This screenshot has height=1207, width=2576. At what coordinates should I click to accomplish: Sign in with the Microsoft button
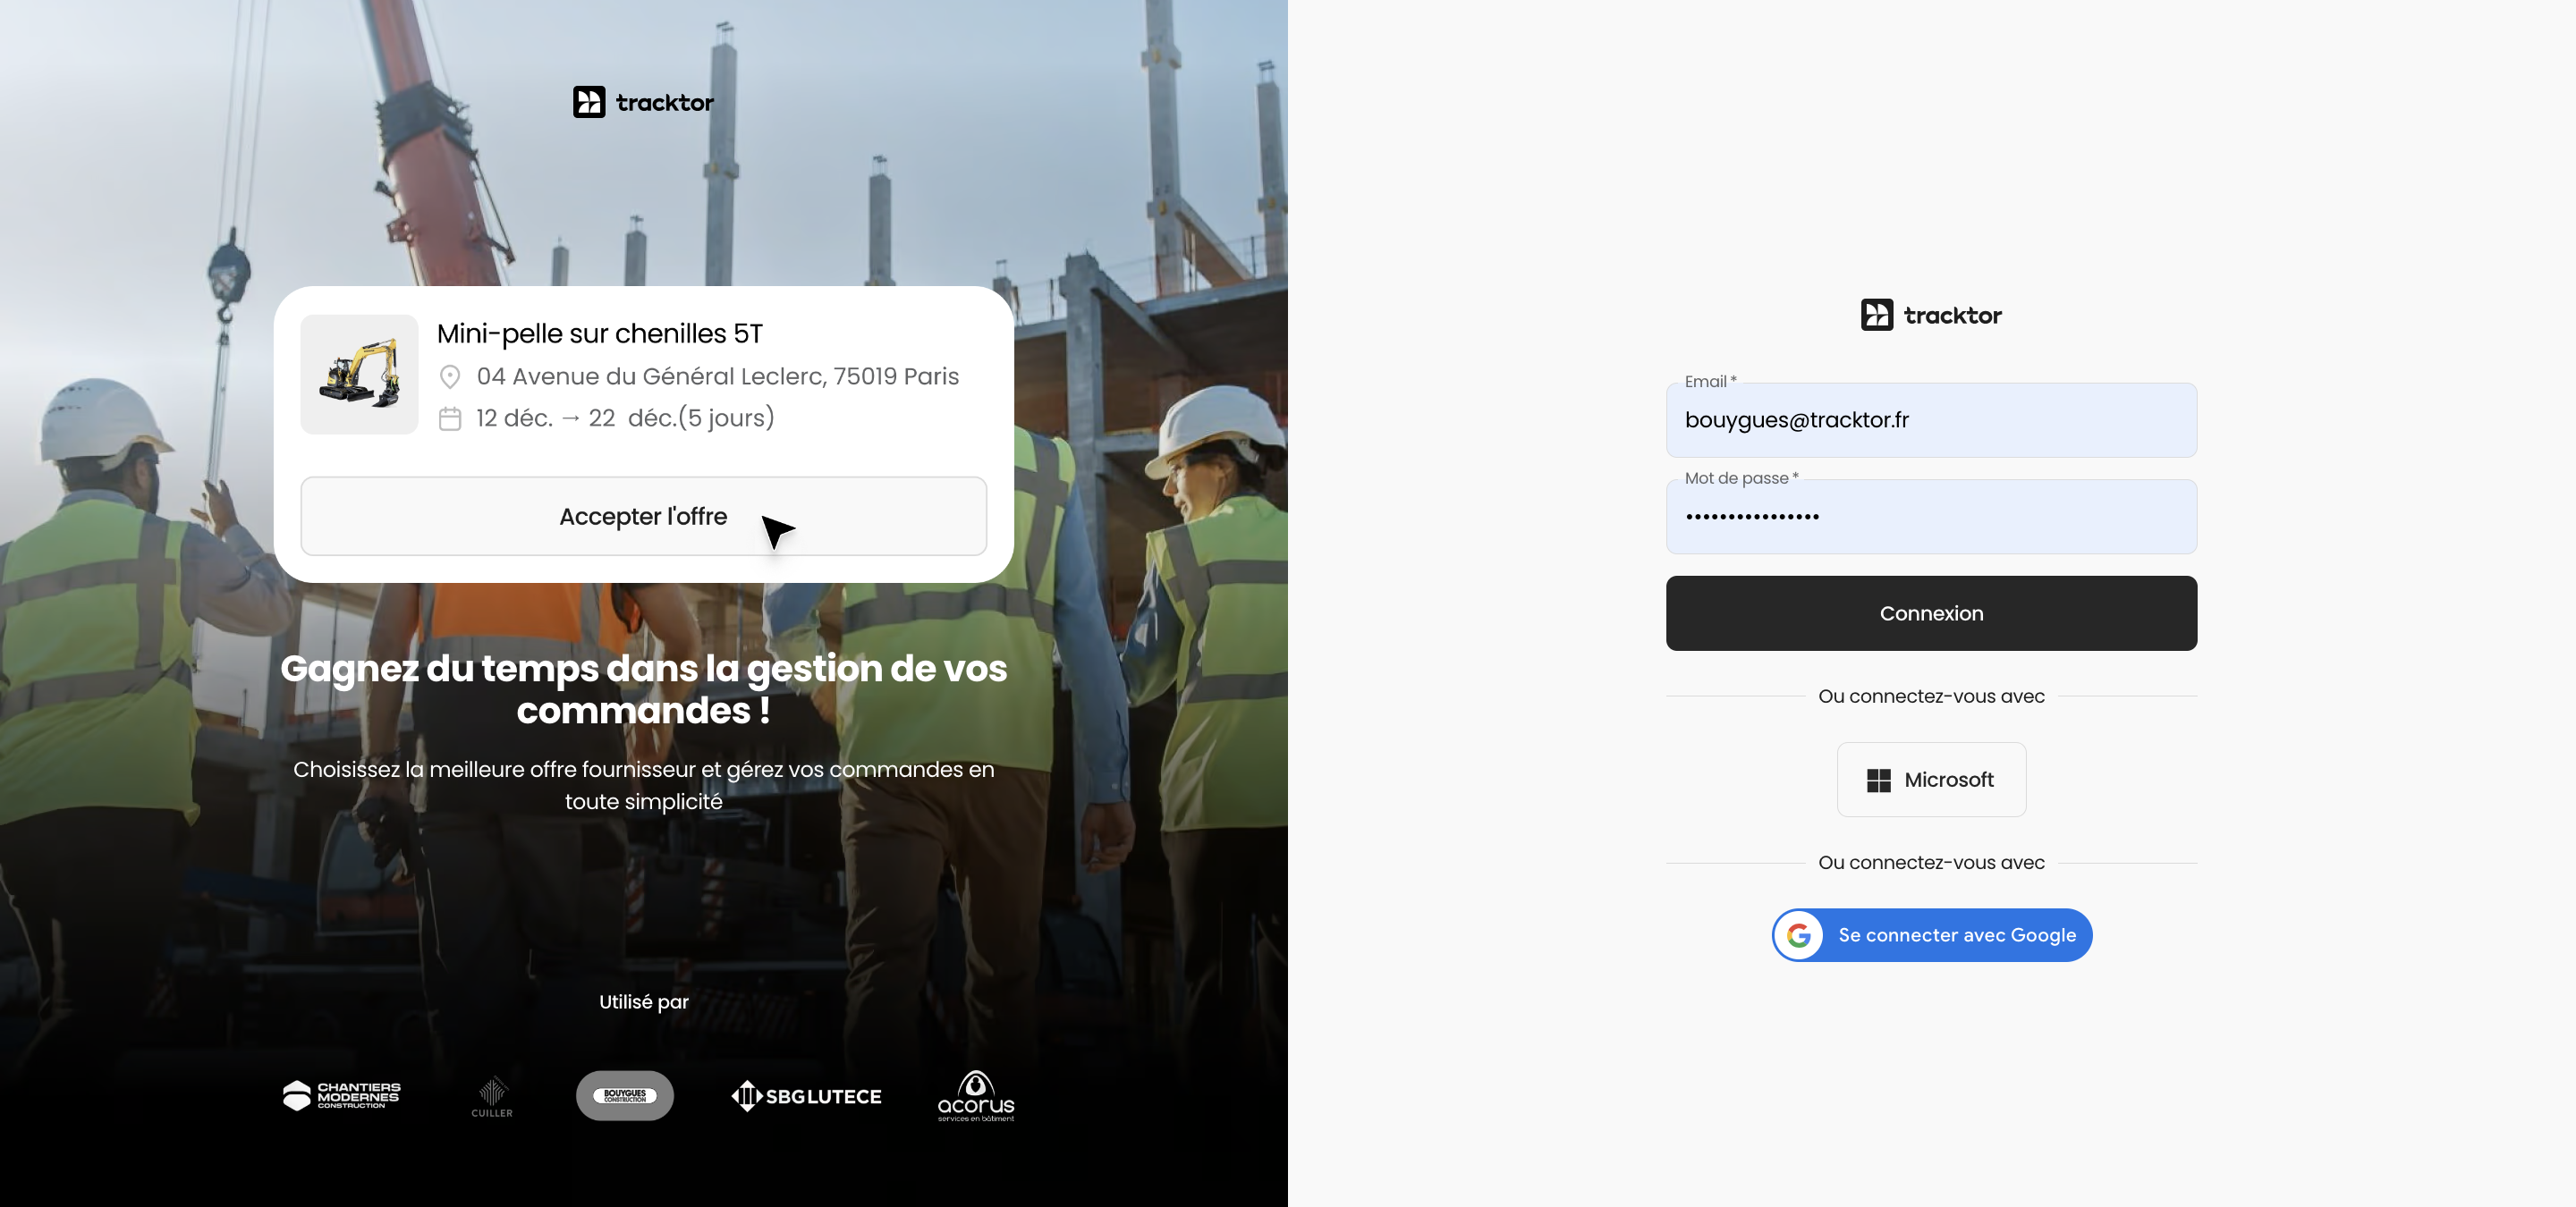[1931, 780]
